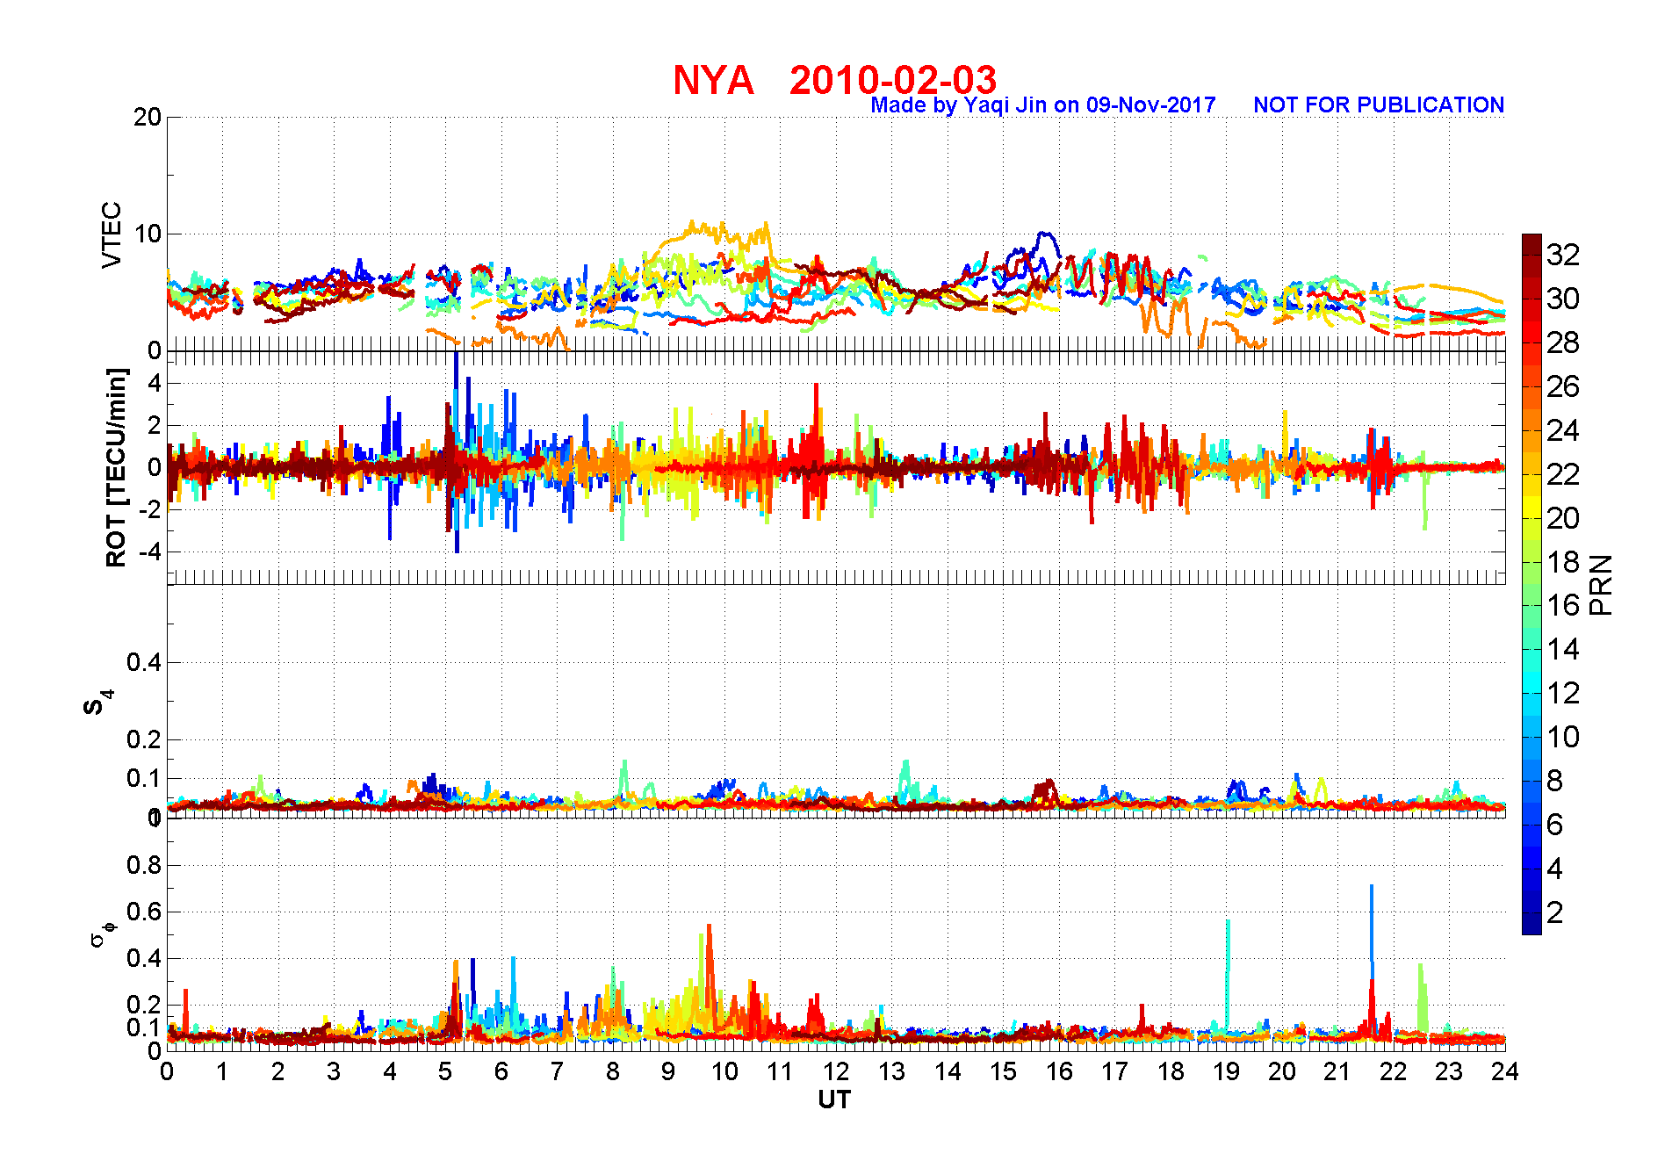The image size is (1672, 1168).
Task: Click the colorbar tick label 22
Action: coord(1563,474)
